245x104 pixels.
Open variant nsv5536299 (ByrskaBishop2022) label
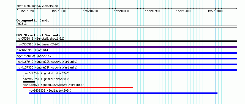pos(47,73)
